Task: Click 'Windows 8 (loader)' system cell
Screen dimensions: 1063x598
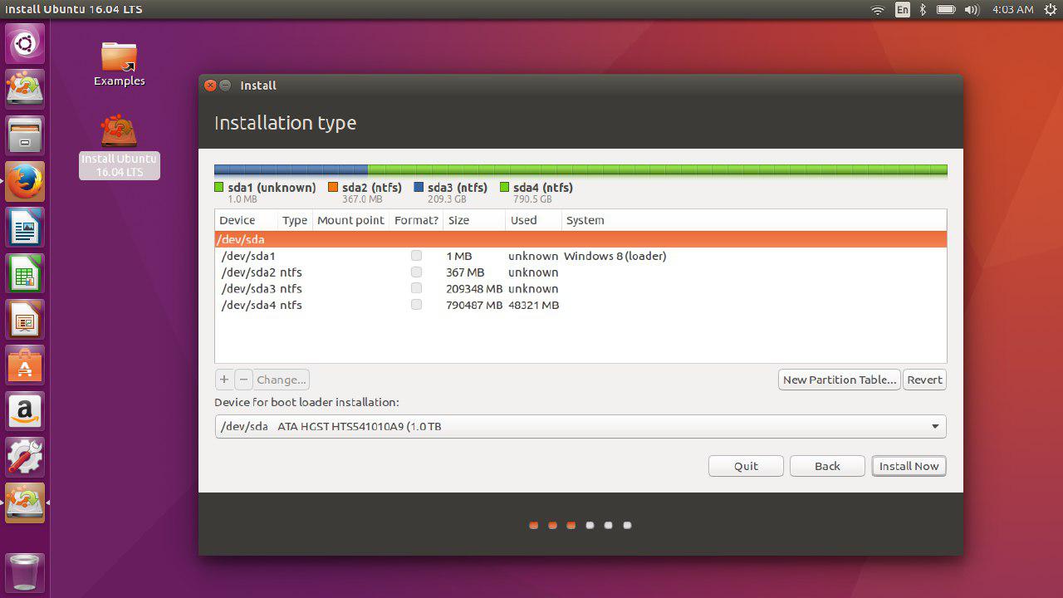Action: pos(615,256)
